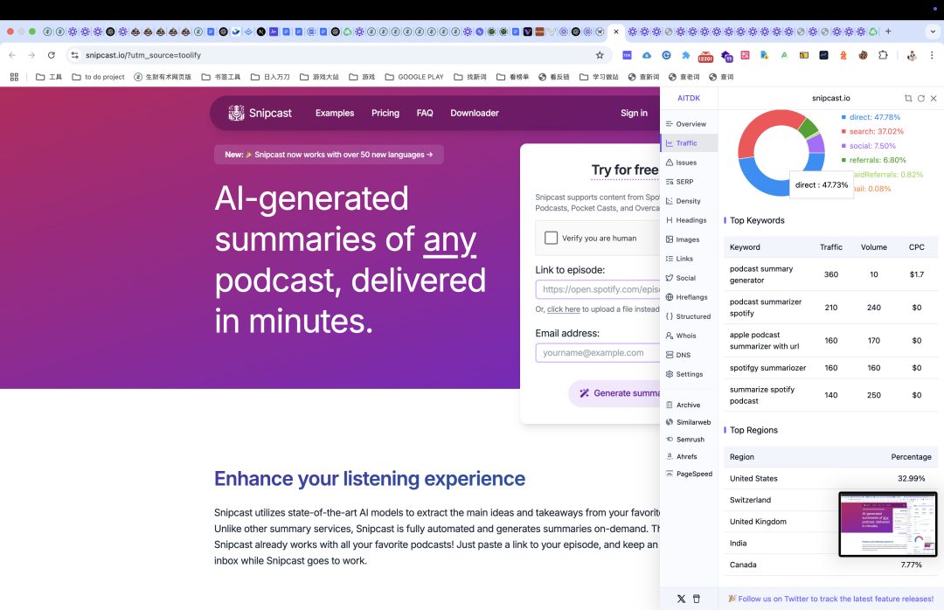
Task: Click the Snipcast logo in navbar
Action: [x=260, y=114]
